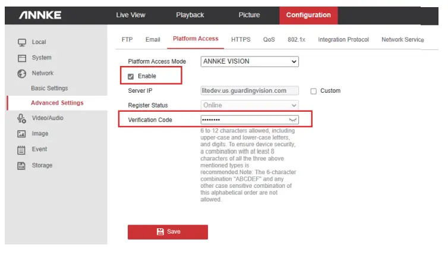
Task: Open the Email settings tab
Action: pos(153,39)
